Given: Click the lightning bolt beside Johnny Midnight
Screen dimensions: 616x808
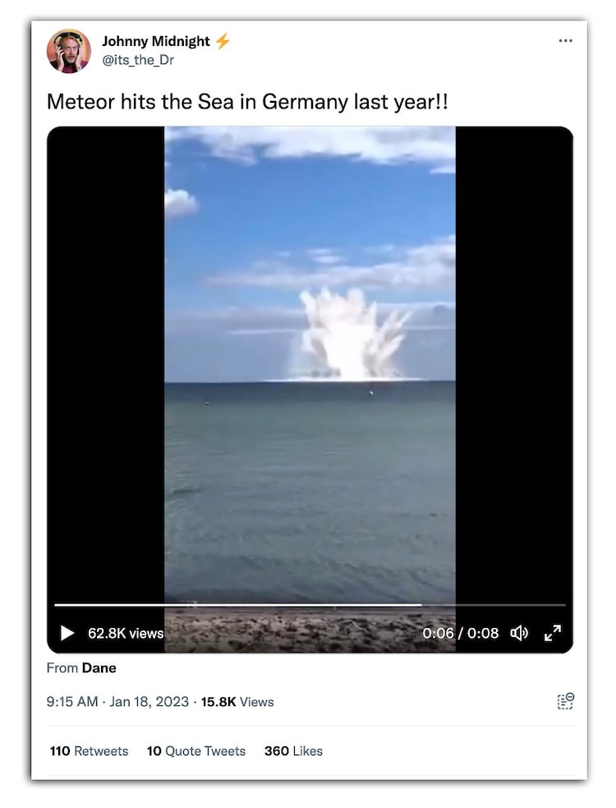Looking at the screenshot, I should (x=223, y=41).
